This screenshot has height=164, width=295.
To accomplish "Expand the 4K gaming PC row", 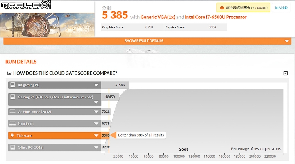I will coord(54,85).
